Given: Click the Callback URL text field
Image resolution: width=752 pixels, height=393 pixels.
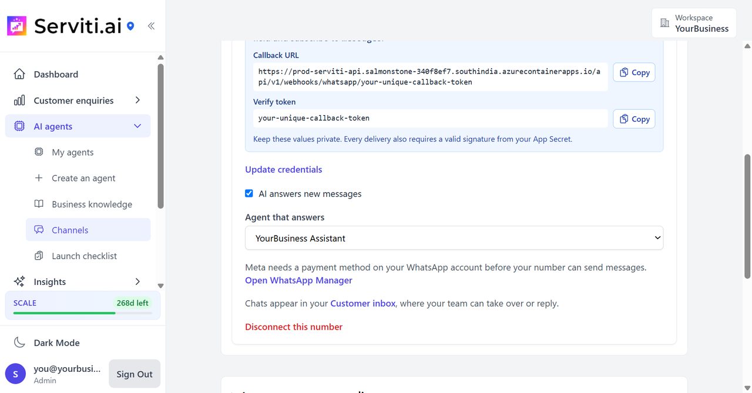Looking at the screenshot, I should (431, 77).
